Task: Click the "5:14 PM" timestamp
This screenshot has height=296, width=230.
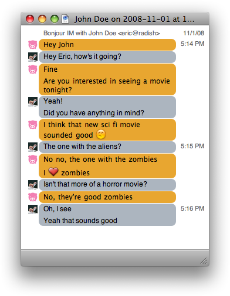Action: (192, 44)
